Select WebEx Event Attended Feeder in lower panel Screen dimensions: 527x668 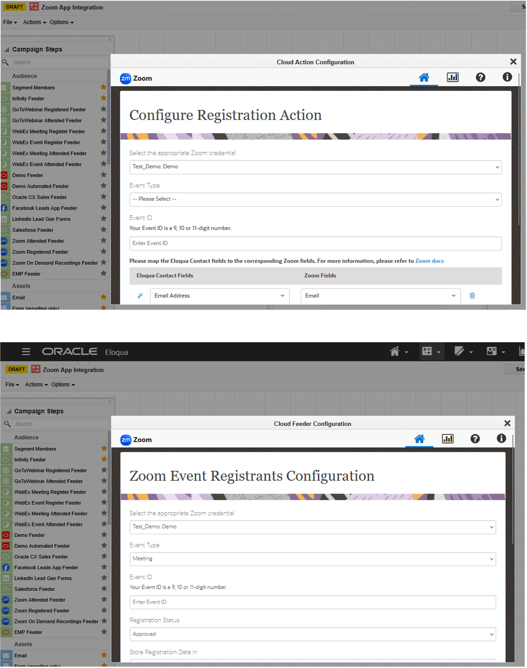click(48, 525)
